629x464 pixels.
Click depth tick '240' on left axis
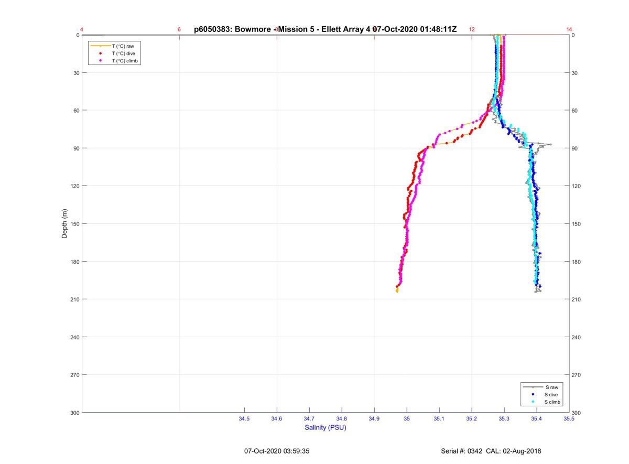coord(74,337)
